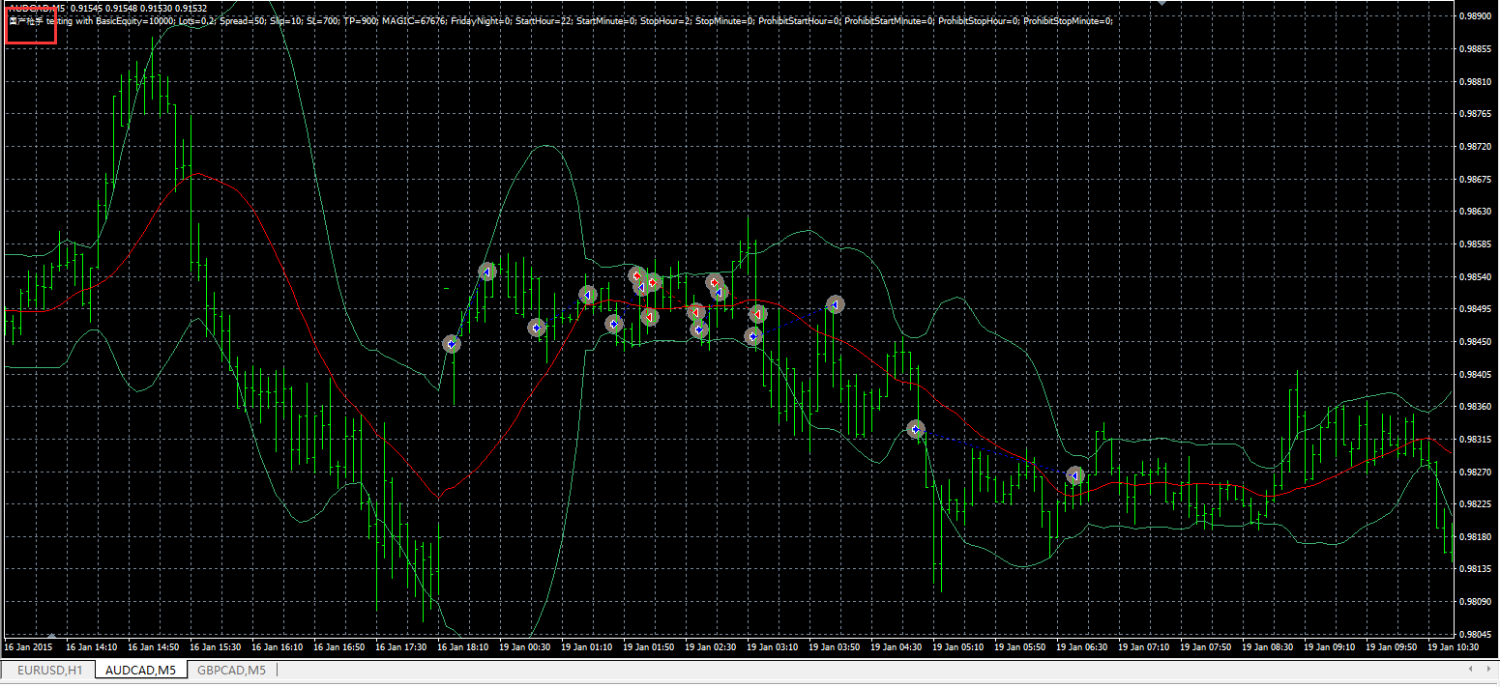The width and height of the screenshot is (1500, 687).
Task: Click the 19 Jan 10:30 time axis label
Action: [x=1454, y=646]
